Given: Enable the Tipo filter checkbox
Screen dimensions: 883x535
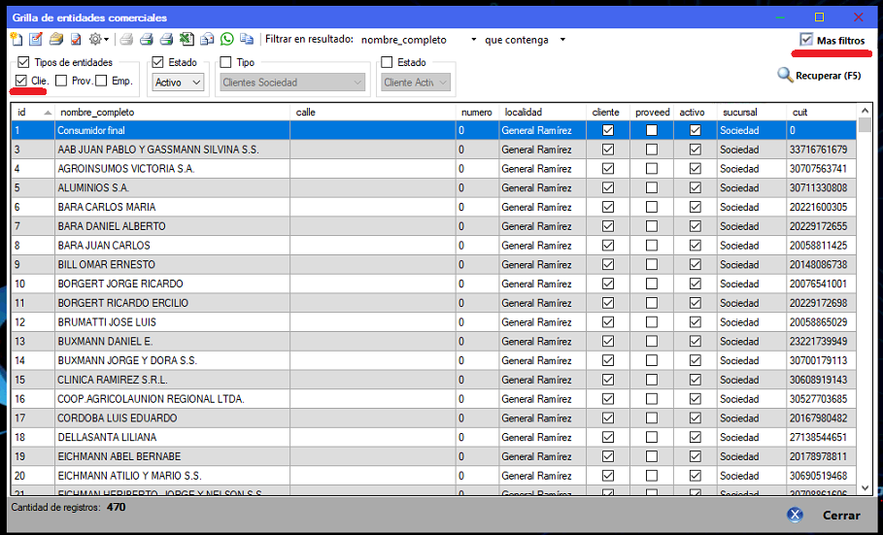Looking at the screenshot, I should tap(225, 62).
